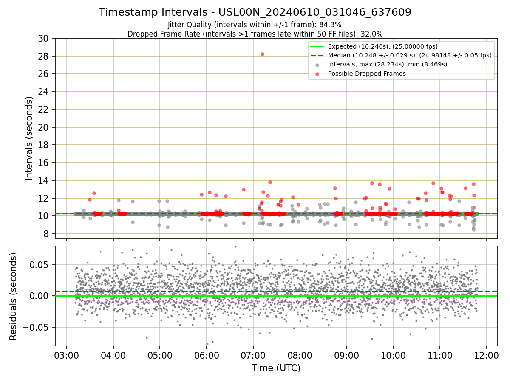This screenshot has width=510, height=383.
Task: Click the 04:00 x-axis tick label
Action: pyautogui.click(x=113, y=355)
